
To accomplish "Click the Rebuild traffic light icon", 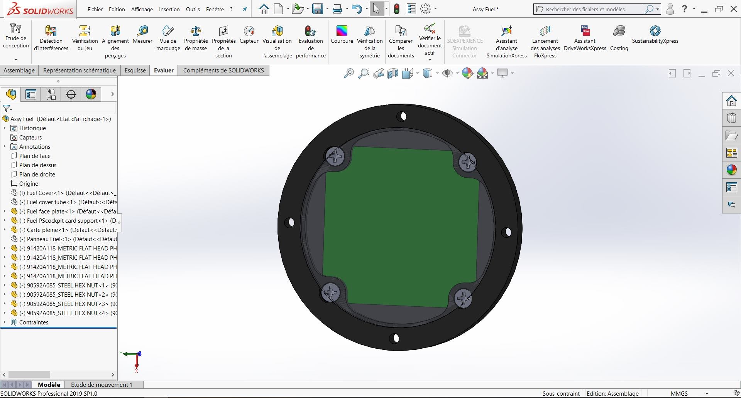I will click(397, 9).
